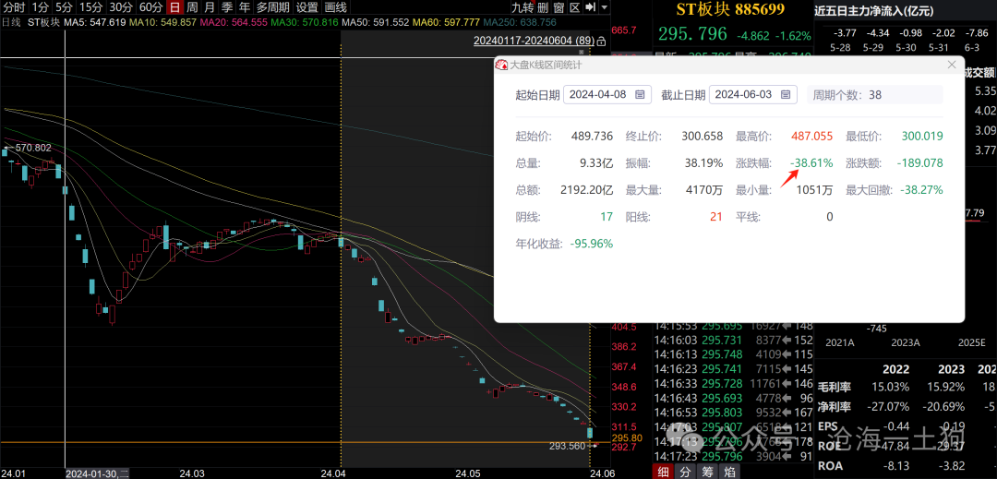Click the 2022 column header

point(895,369)
